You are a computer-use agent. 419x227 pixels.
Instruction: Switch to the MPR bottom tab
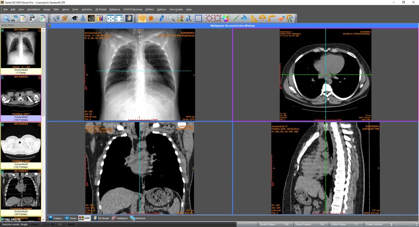[84, 218]
